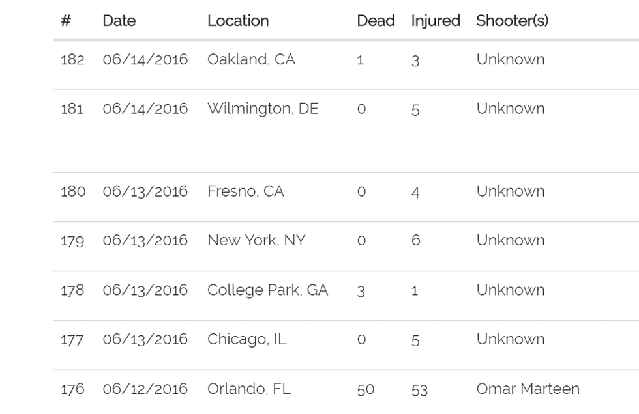Screen dimensions: 639x414
Task: Select the Wilmington, DE location cell
Action: [x=263, y=109]
